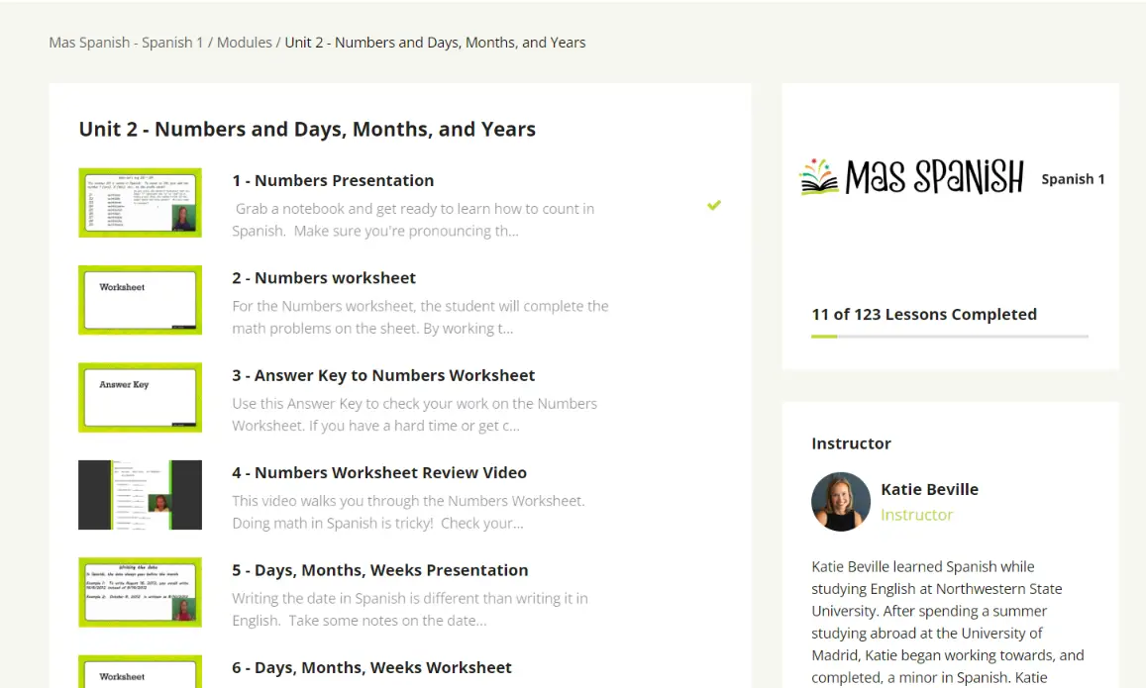Select the Unit 2 breadcrumb entry
Screen dimensions: 1146x688
click(x=434, y=42)
